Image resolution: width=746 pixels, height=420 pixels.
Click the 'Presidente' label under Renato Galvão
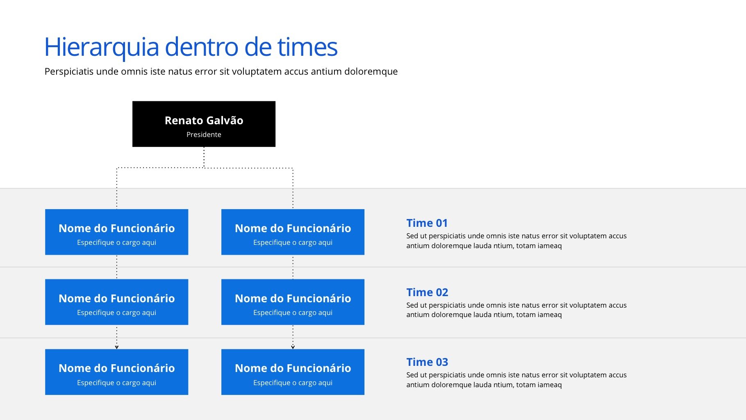204,135
